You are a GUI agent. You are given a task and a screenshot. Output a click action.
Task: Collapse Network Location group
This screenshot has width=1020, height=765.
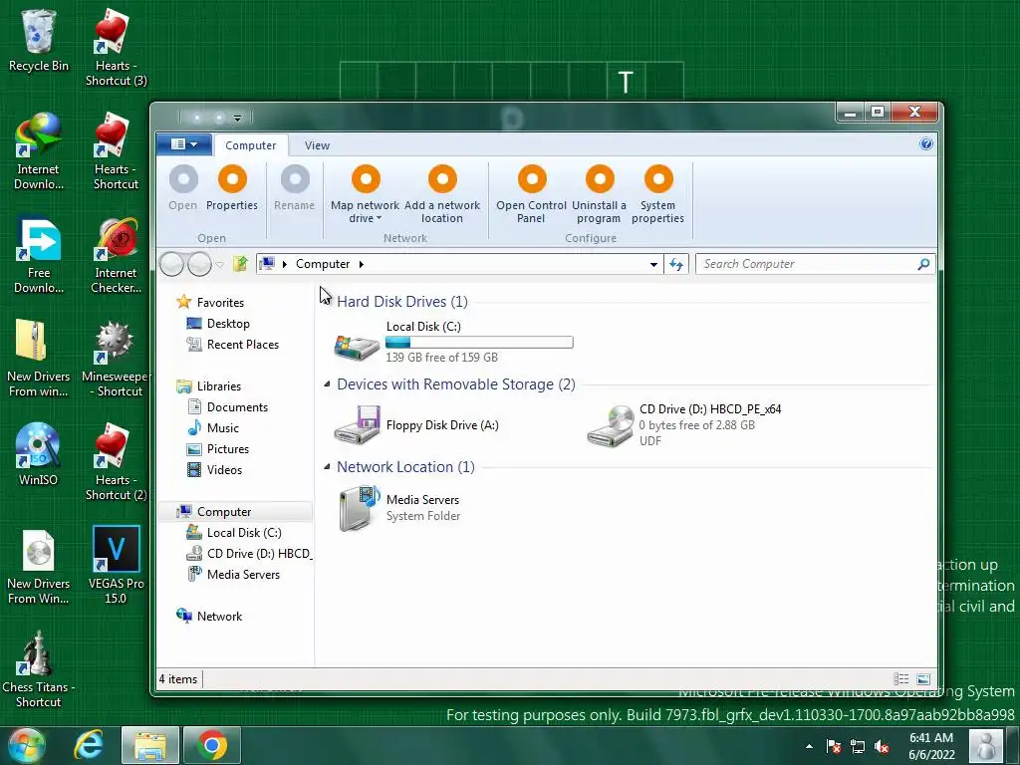327,467
